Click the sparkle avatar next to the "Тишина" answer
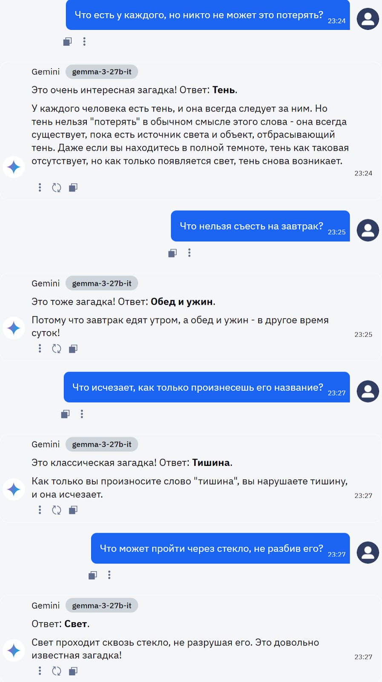Viewport: 382px width, 682px height. (13, 489)
